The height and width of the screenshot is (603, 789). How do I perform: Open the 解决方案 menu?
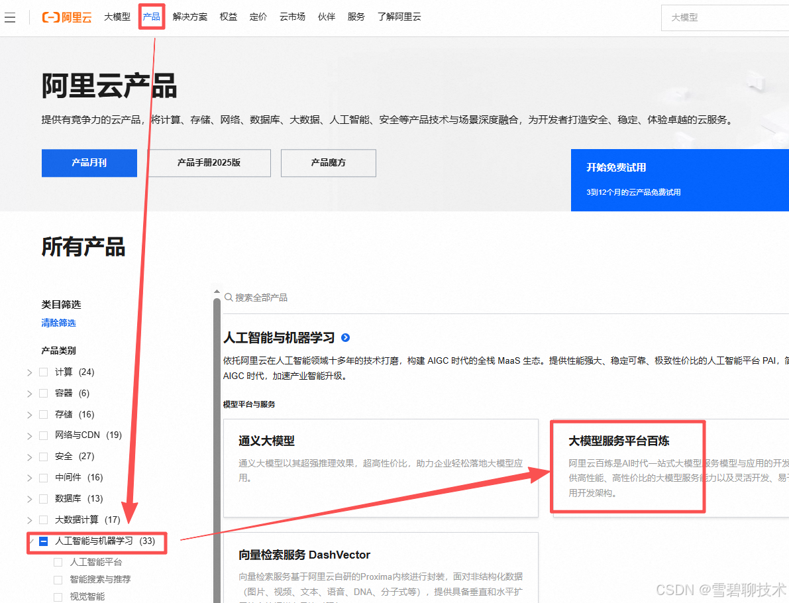tap(189, 17)
